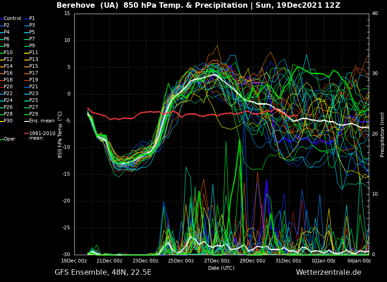This screenshot has width=387, height=282.
Task: Click the Wetterzentrale.de watermark
Action: (x=328, y=272)
